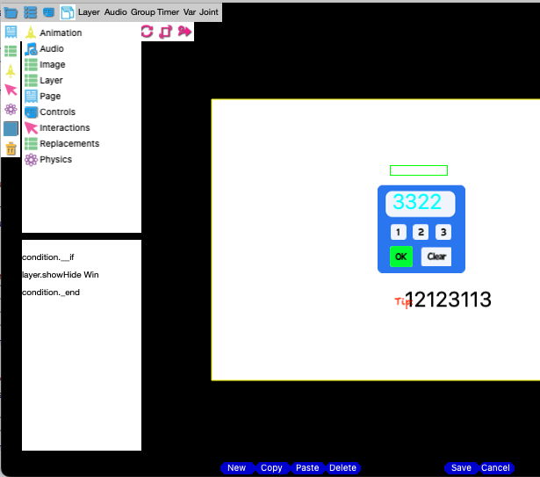Screen dimensions: 540x477
Task: Click keypad button 3 on canvas
Action: pos(443,232)
